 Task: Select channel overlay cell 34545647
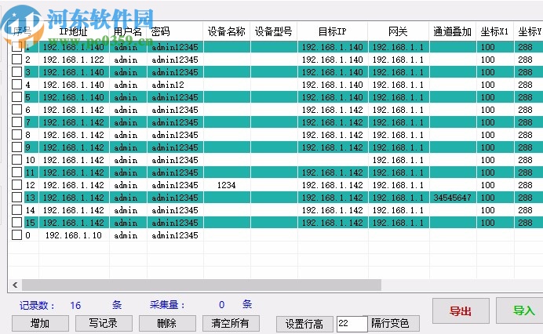[452, 198]
